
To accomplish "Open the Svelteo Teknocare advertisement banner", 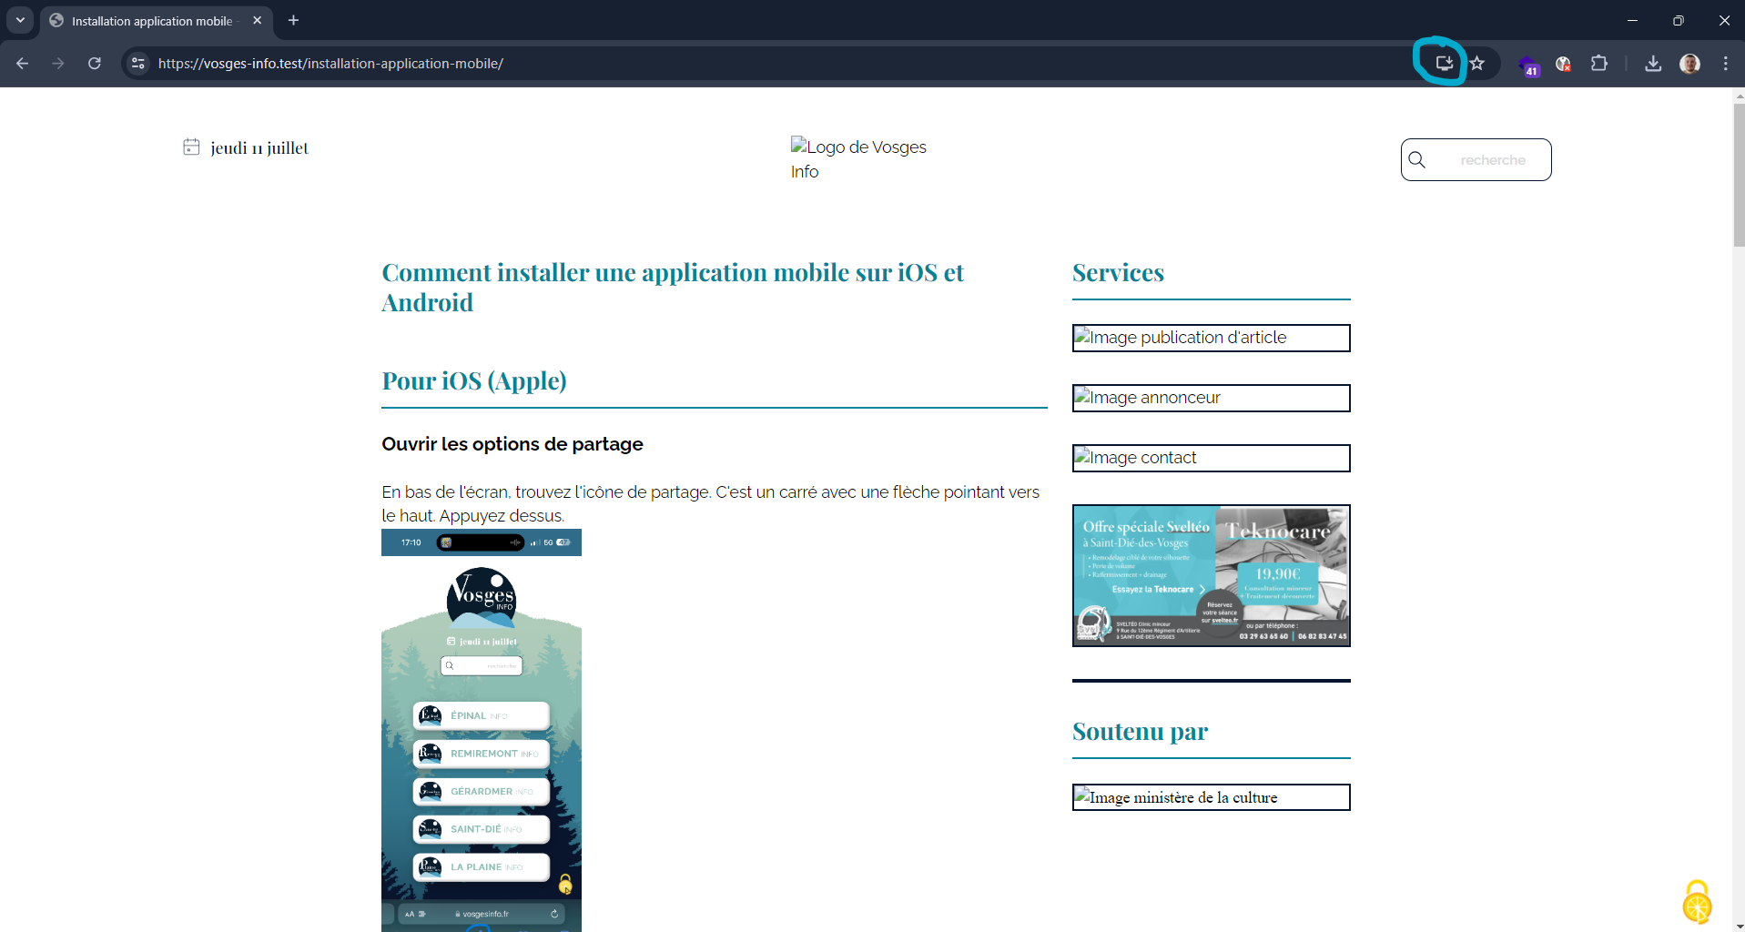I will click(x=1211, y=575).
